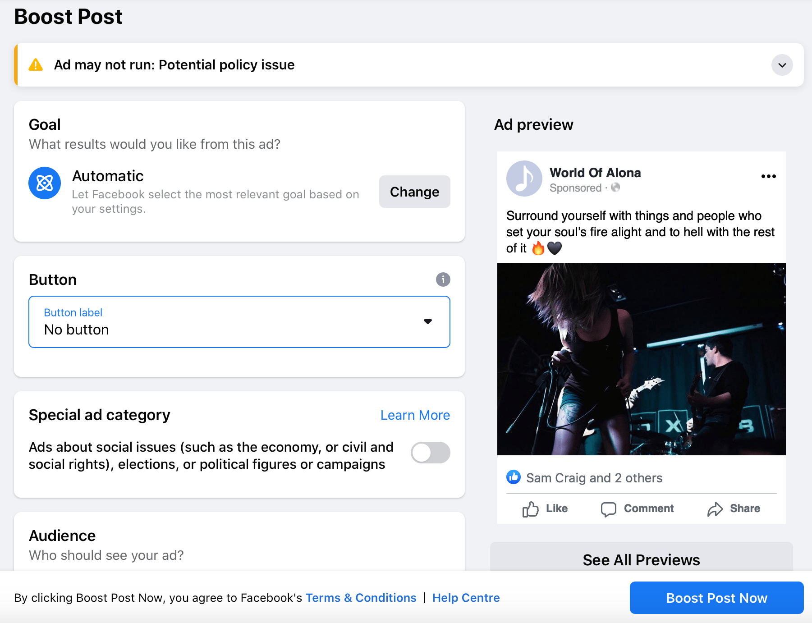Click Sam Craig and 2 others
Viewport: 812px width, 623px height.
594,478
